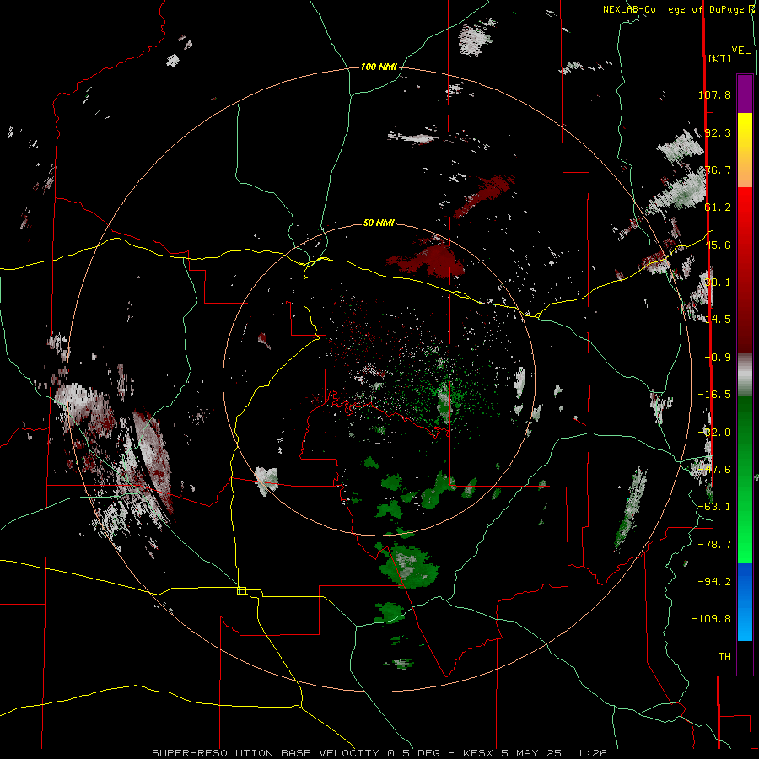Image resolution: width=759 pixels, height=759 pixels.
Task: Click the -109.8 velocity scale value
Action: click(x=711, y=619)
